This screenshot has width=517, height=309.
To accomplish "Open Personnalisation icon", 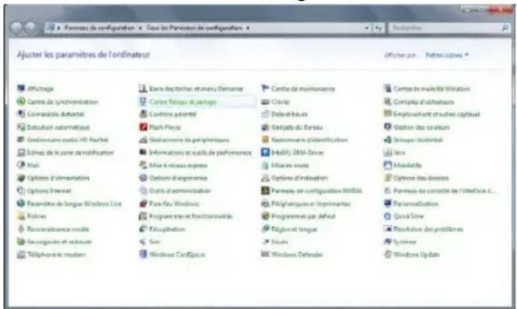I will [388, 204].
